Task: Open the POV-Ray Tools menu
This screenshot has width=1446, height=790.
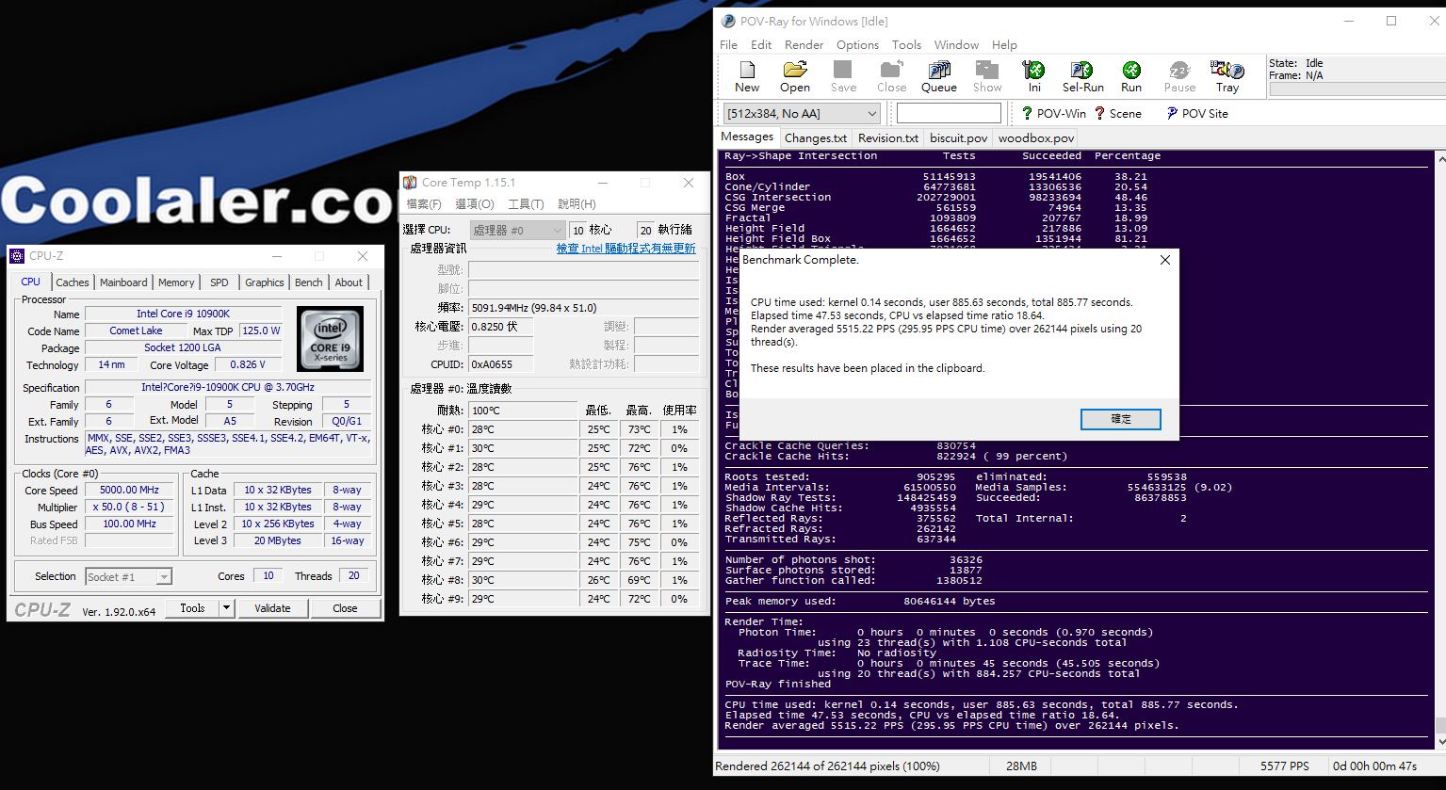Action: coord(906,44)
